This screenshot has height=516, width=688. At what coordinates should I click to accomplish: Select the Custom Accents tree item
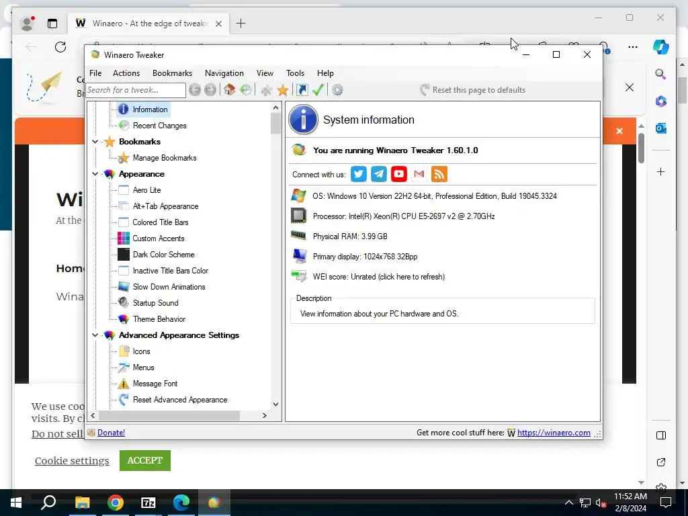pyautogui.click(x=159, y=239)
